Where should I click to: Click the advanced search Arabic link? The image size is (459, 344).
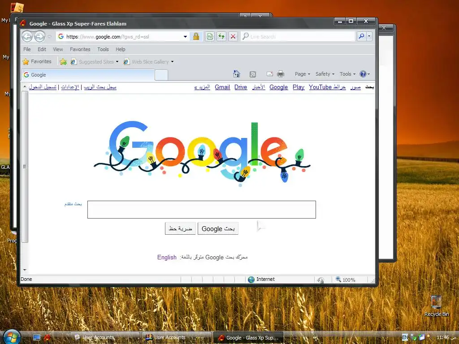click(73, 204)
